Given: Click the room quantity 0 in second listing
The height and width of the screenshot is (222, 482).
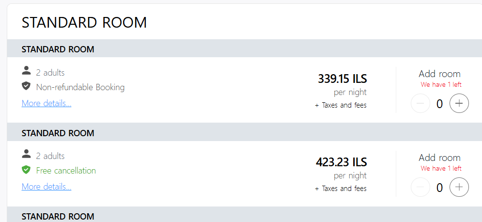Looking at the screenshot, I should [439, 188].
